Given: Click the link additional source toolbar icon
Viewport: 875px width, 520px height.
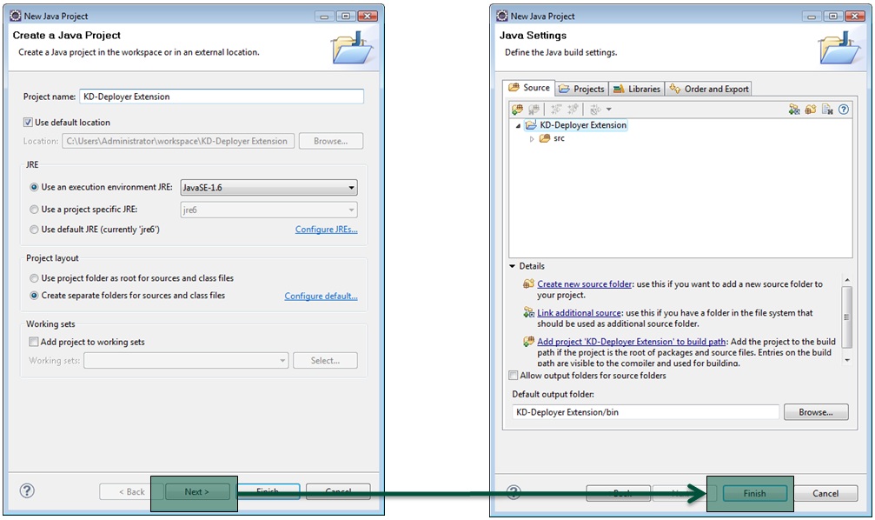Looking at the screenshot, I should (x=793, y=110).
